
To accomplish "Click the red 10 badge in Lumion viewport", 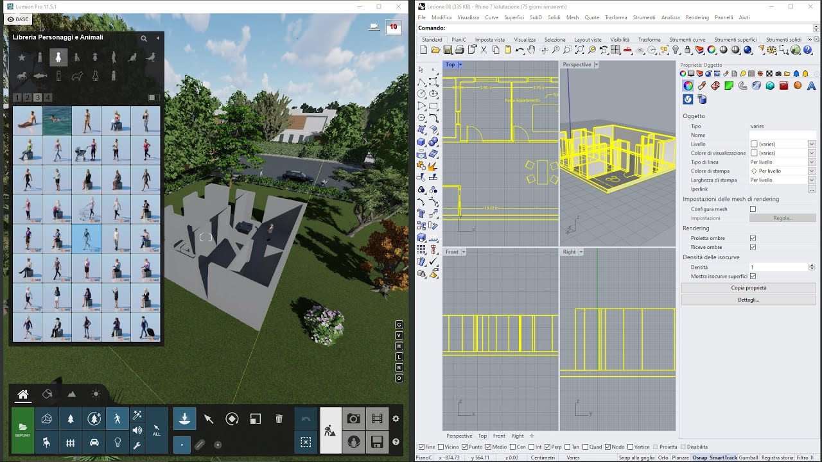I will coord(393,27).
